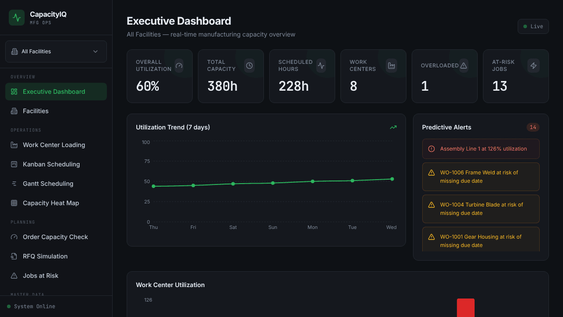
Task: Click the lightning bolt on At-Risk Jobs card
Action: pyautogui.click(x=534, y=66)
